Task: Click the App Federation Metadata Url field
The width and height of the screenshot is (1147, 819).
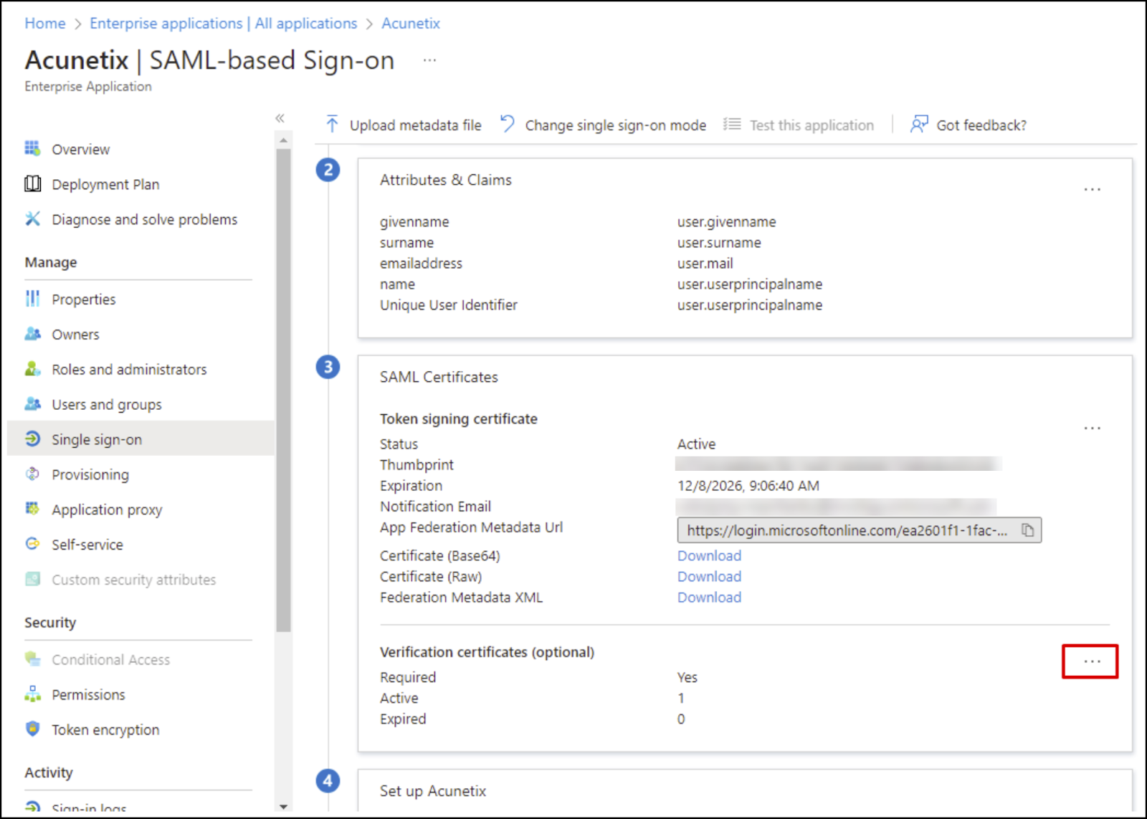Action: (x=859, y=530)
